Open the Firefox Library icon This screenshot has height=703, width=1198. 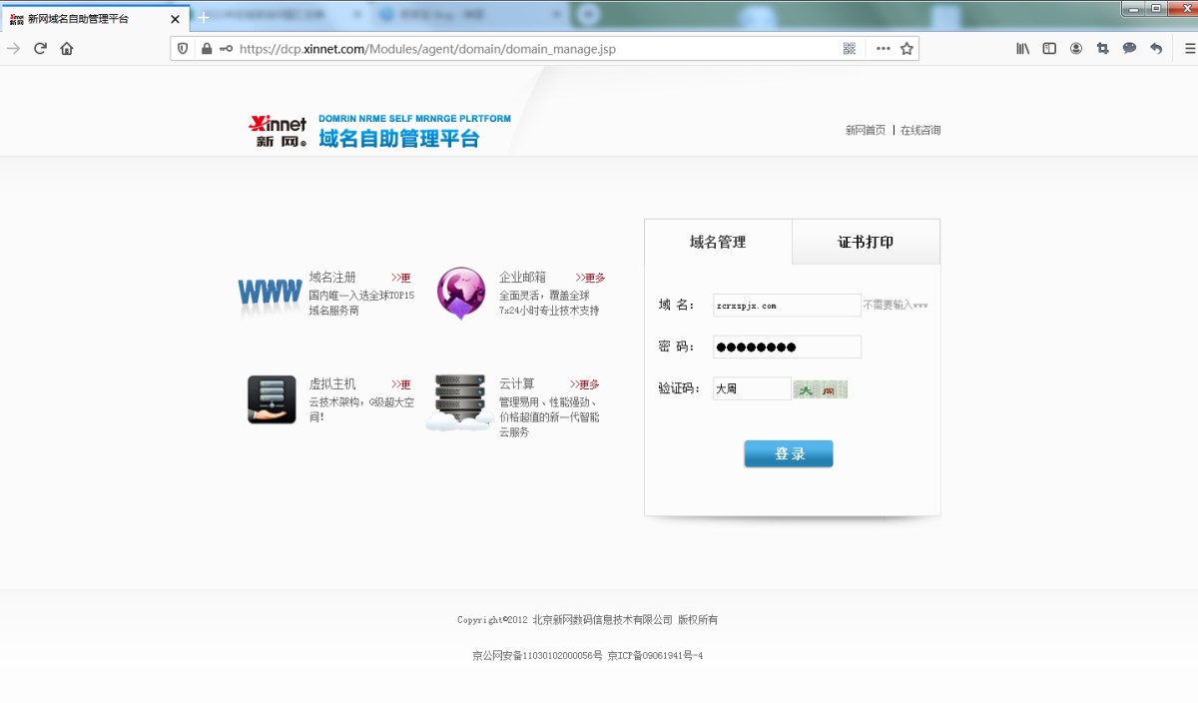[x=1023, y=48]
